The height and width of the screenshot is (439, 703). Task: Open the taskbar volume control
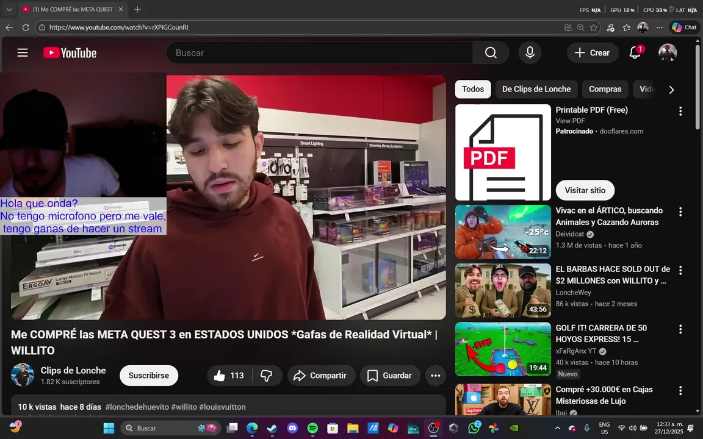coord(632,428)
